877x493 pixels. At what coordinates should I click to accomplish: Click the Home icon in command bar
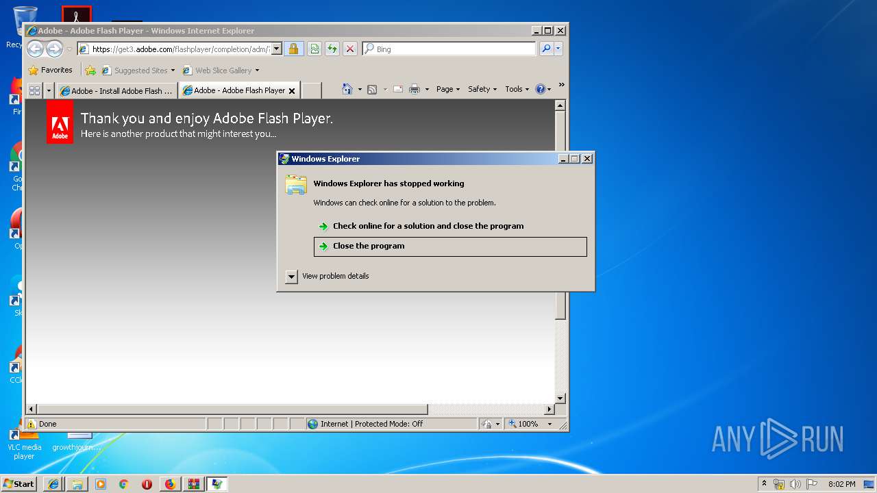[x=347, y=89]
